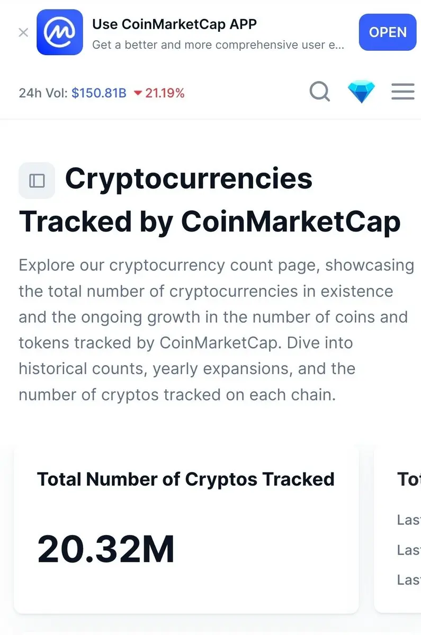Toggle the sidebar panel icon beside title

37,180
